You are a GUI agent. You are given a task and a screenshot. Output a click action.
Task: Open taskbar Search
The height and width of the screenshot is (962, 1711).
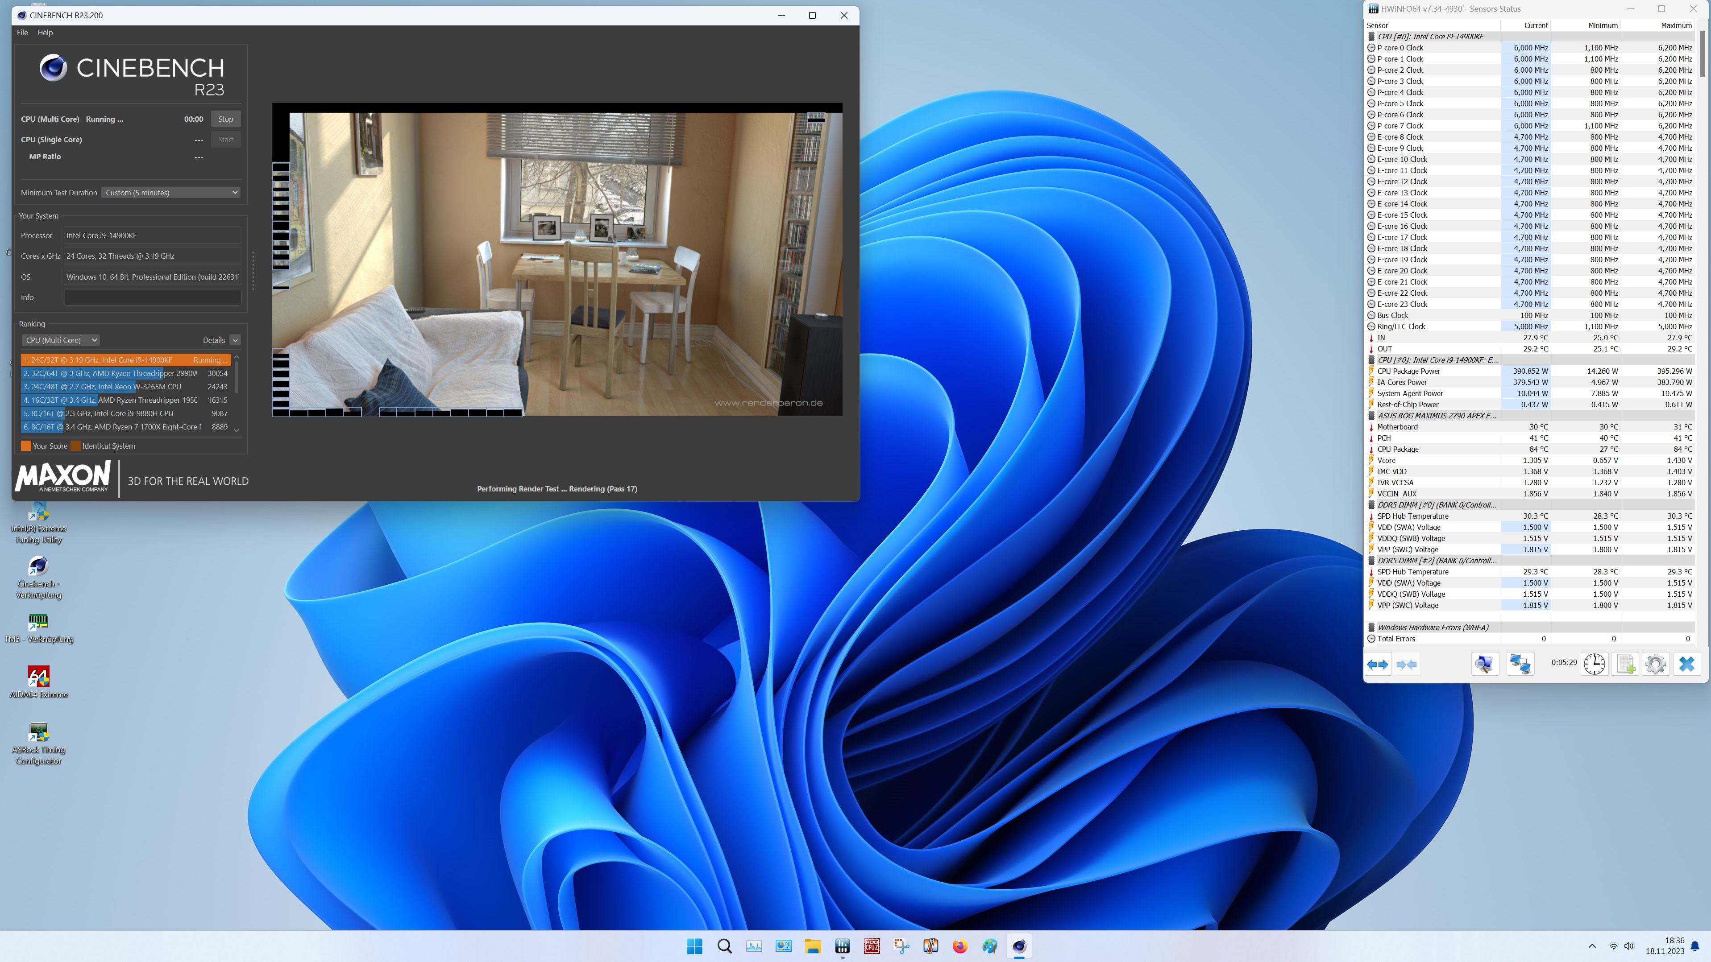[x=725, y=946]
